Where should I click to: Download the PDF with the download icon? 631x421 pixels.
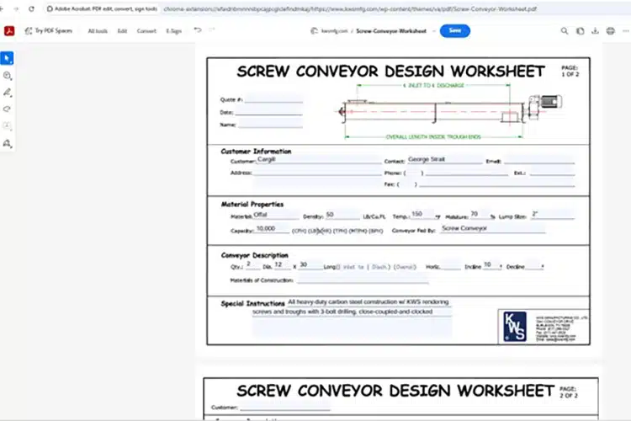(x=595, y=31)
